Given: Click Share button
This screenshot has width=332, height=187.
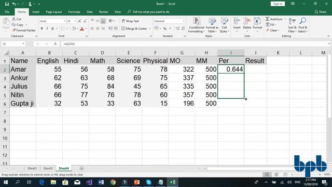Looking at the screenshot, I should coord(321,12).
